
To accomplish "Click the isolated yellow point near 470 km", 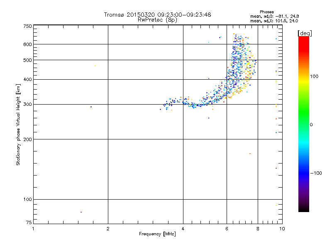I will (95, 66).
